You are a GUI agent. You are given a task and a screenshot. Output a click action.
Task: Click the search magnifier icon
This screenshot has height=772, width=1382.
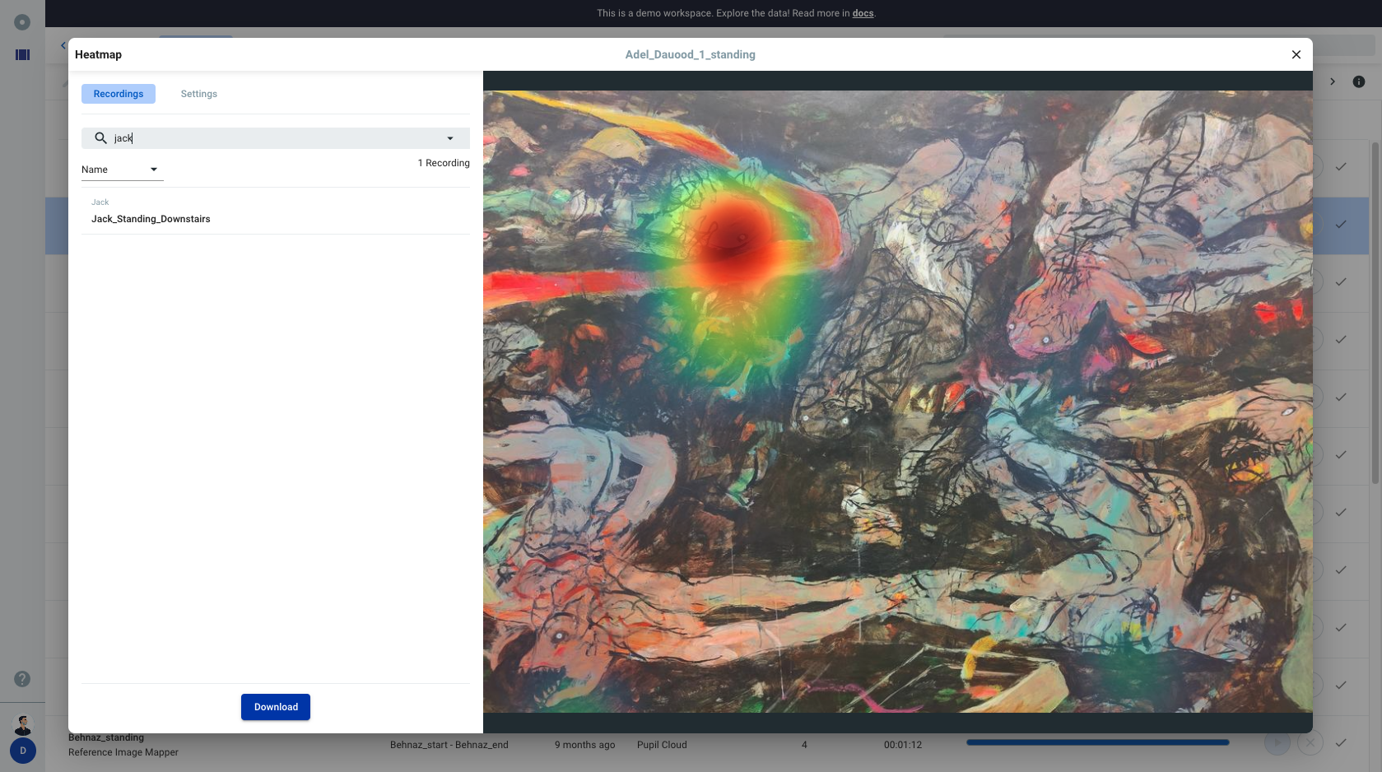pyautogui.click(x=100, y=138)
